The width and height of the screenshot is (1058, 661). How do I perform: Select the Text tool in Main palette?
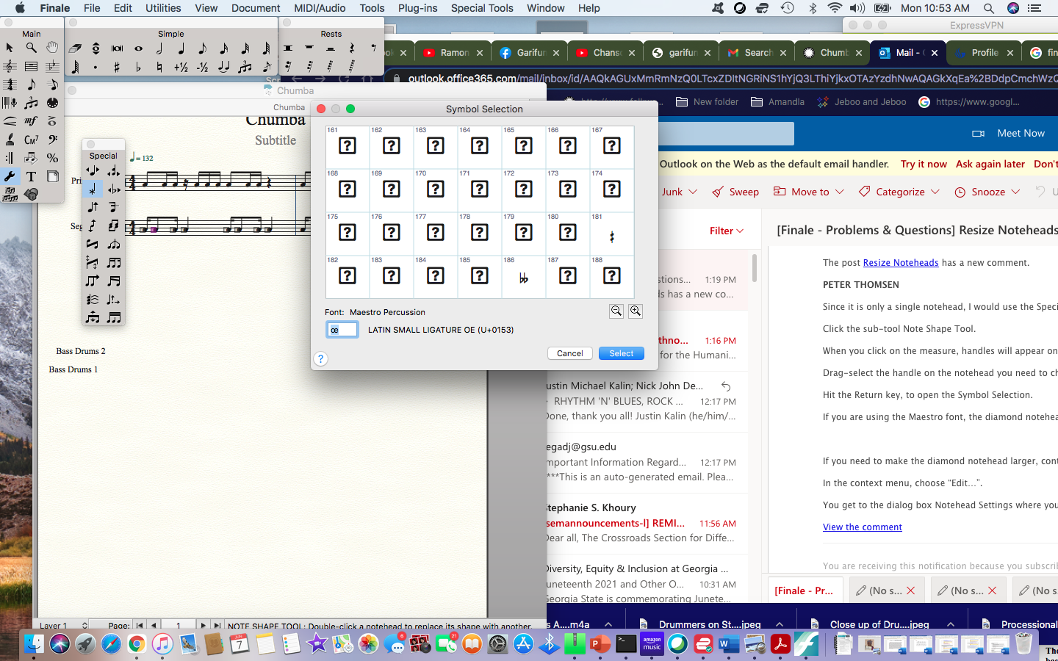coord(31,176)
